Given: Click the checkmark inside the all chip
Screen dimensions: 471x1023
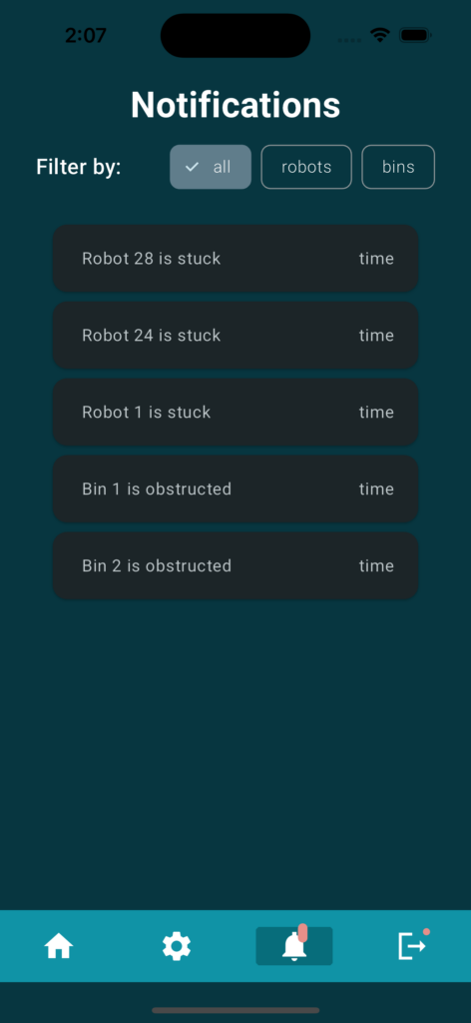Looking at the screenshot, I should tap(192, 167).
